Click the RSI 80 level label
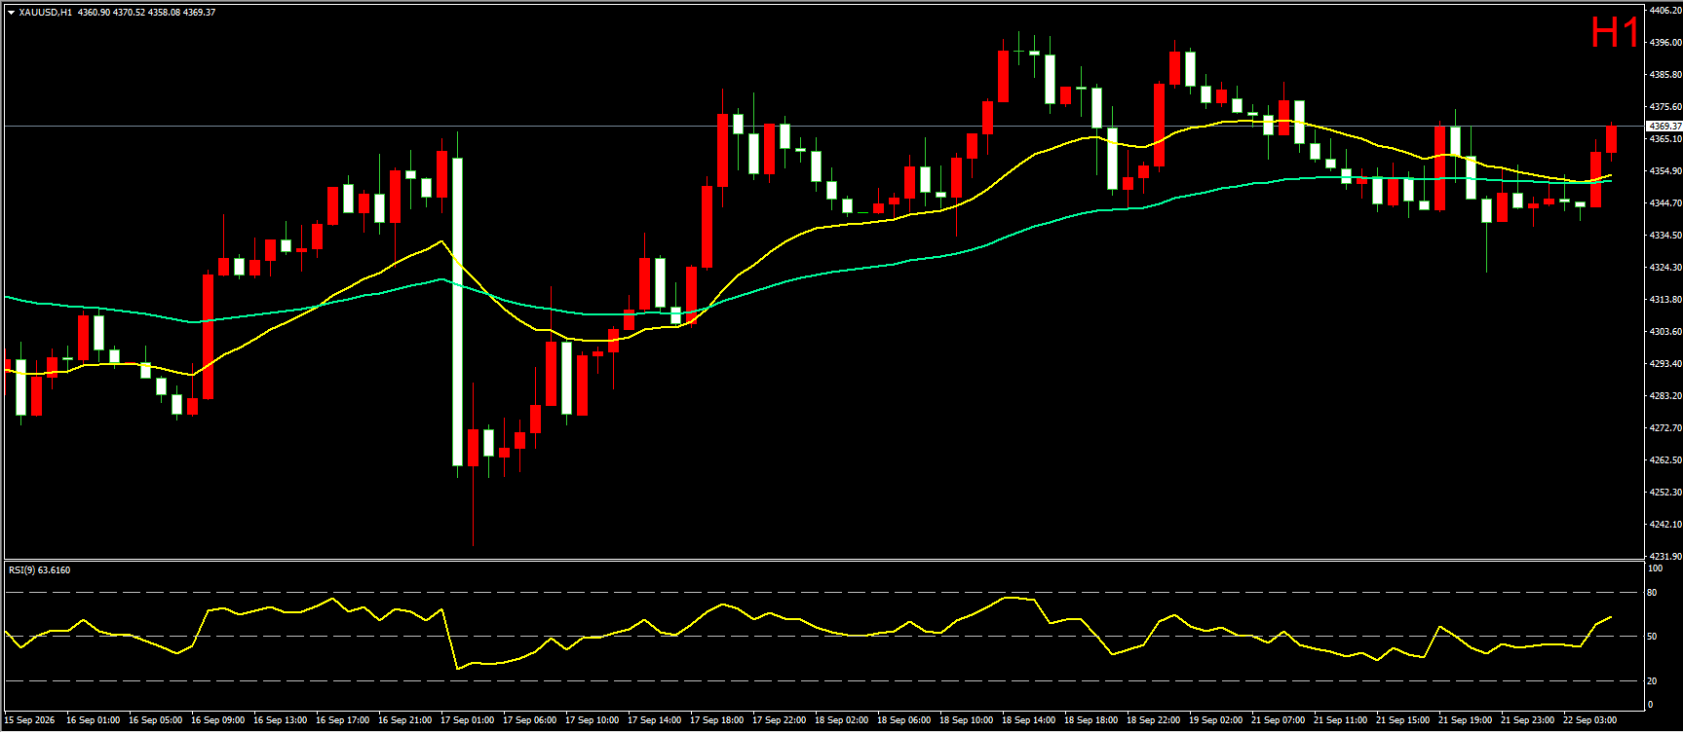This screenshot has height=733, width=1683. pos(1652,592)
